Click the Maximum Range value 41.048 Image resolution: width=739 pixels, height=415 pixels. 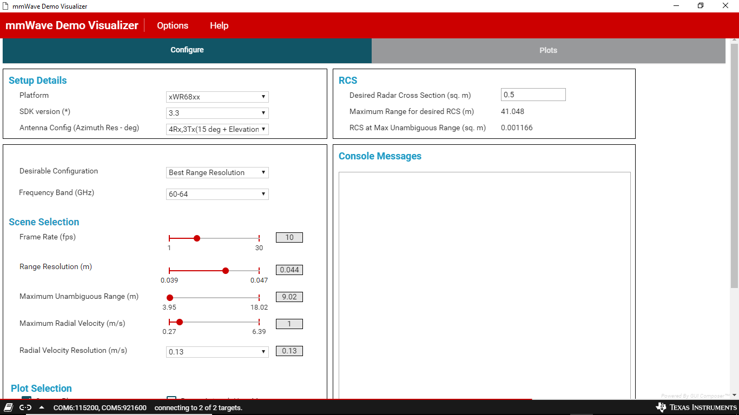pos(512,111)
